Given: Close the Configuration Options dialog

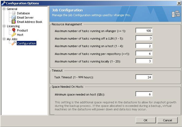Looking at the screenshot, I should (x=179, y=3).
